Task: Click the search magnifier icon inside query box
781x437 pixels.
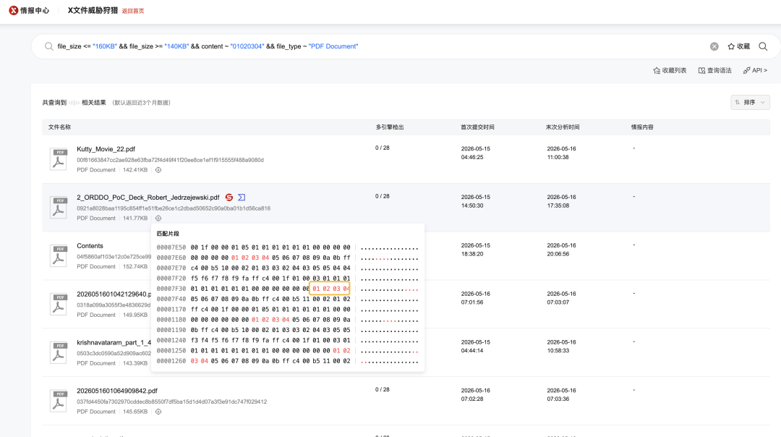Action: tap(49, 46)
